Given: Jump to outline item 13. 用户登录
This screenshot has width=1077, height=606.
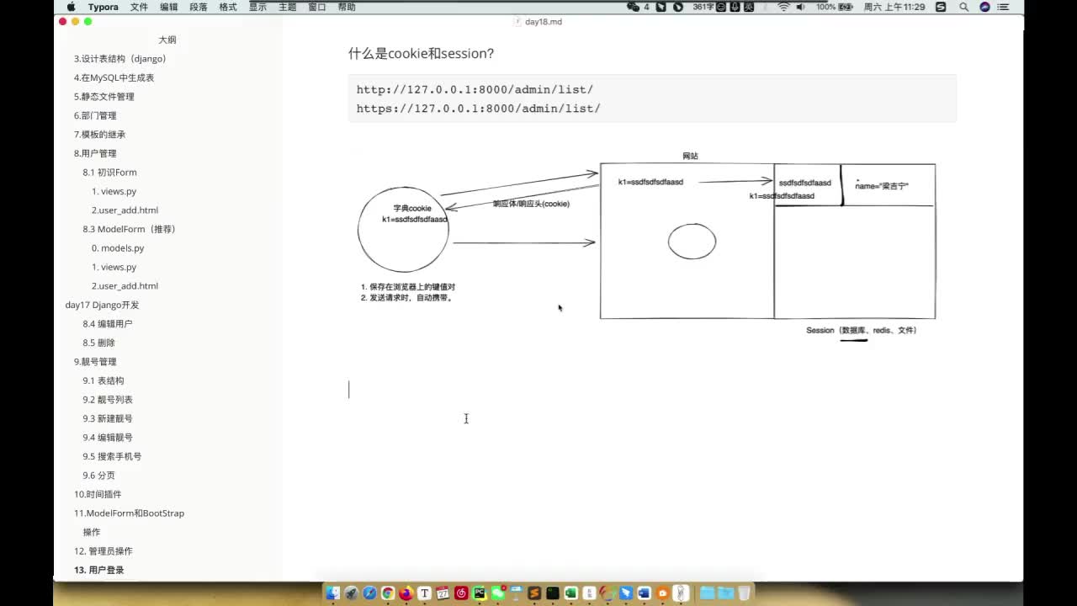Looking at the screenshot, I should 98,570.
